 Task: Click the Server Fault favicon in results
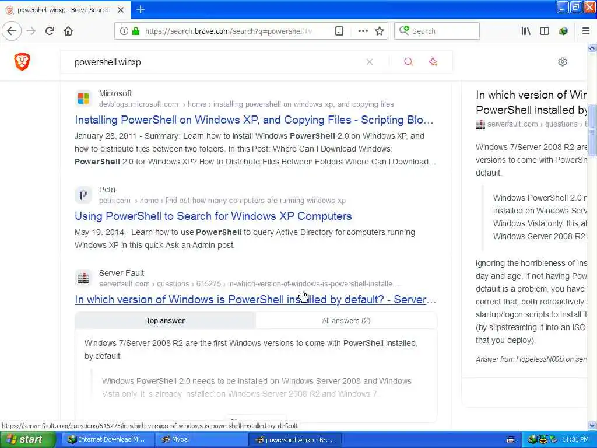83,278
